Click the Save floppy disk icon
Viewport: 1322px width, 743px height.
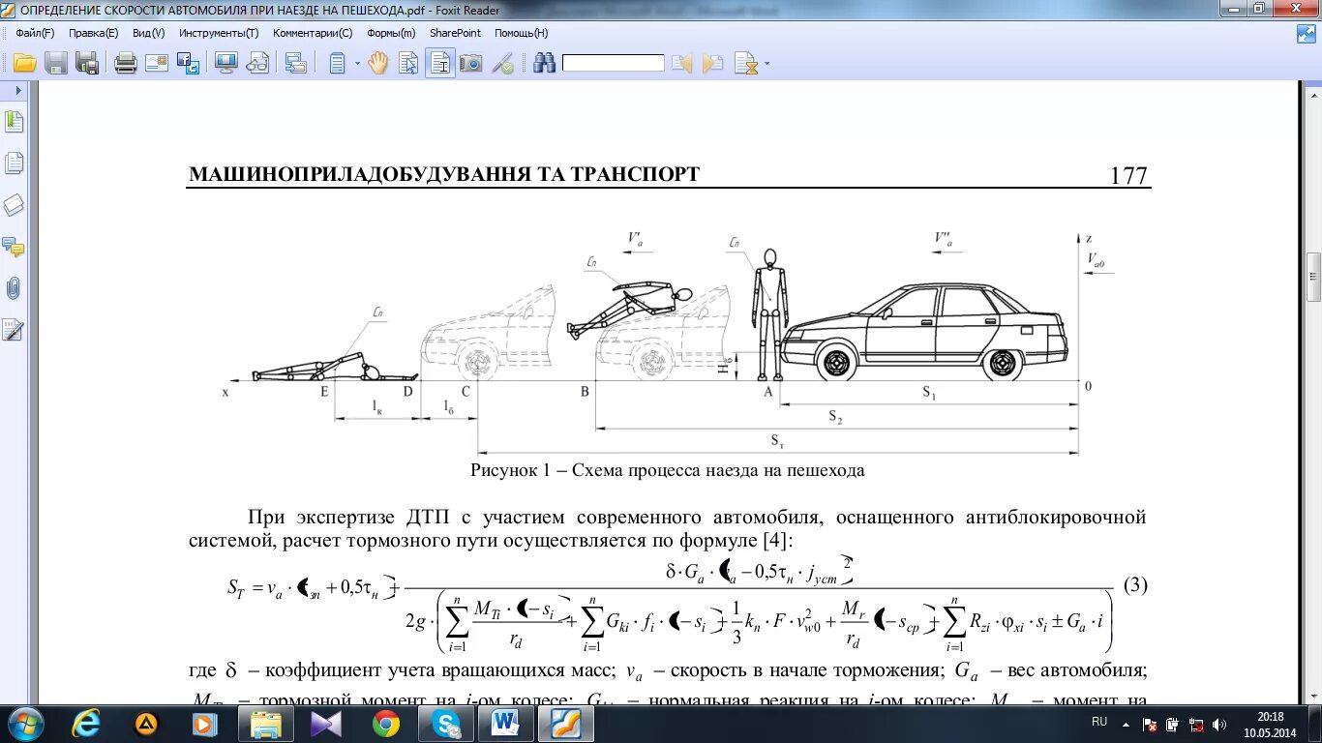pyautogui.click(x=56, y=64)
